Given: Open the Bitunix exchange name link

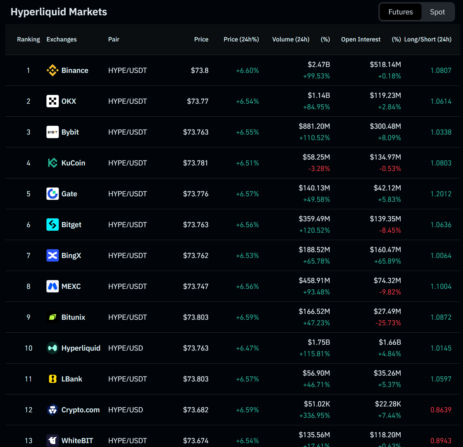Looking at the screenshot, I should tap(73, 317).
